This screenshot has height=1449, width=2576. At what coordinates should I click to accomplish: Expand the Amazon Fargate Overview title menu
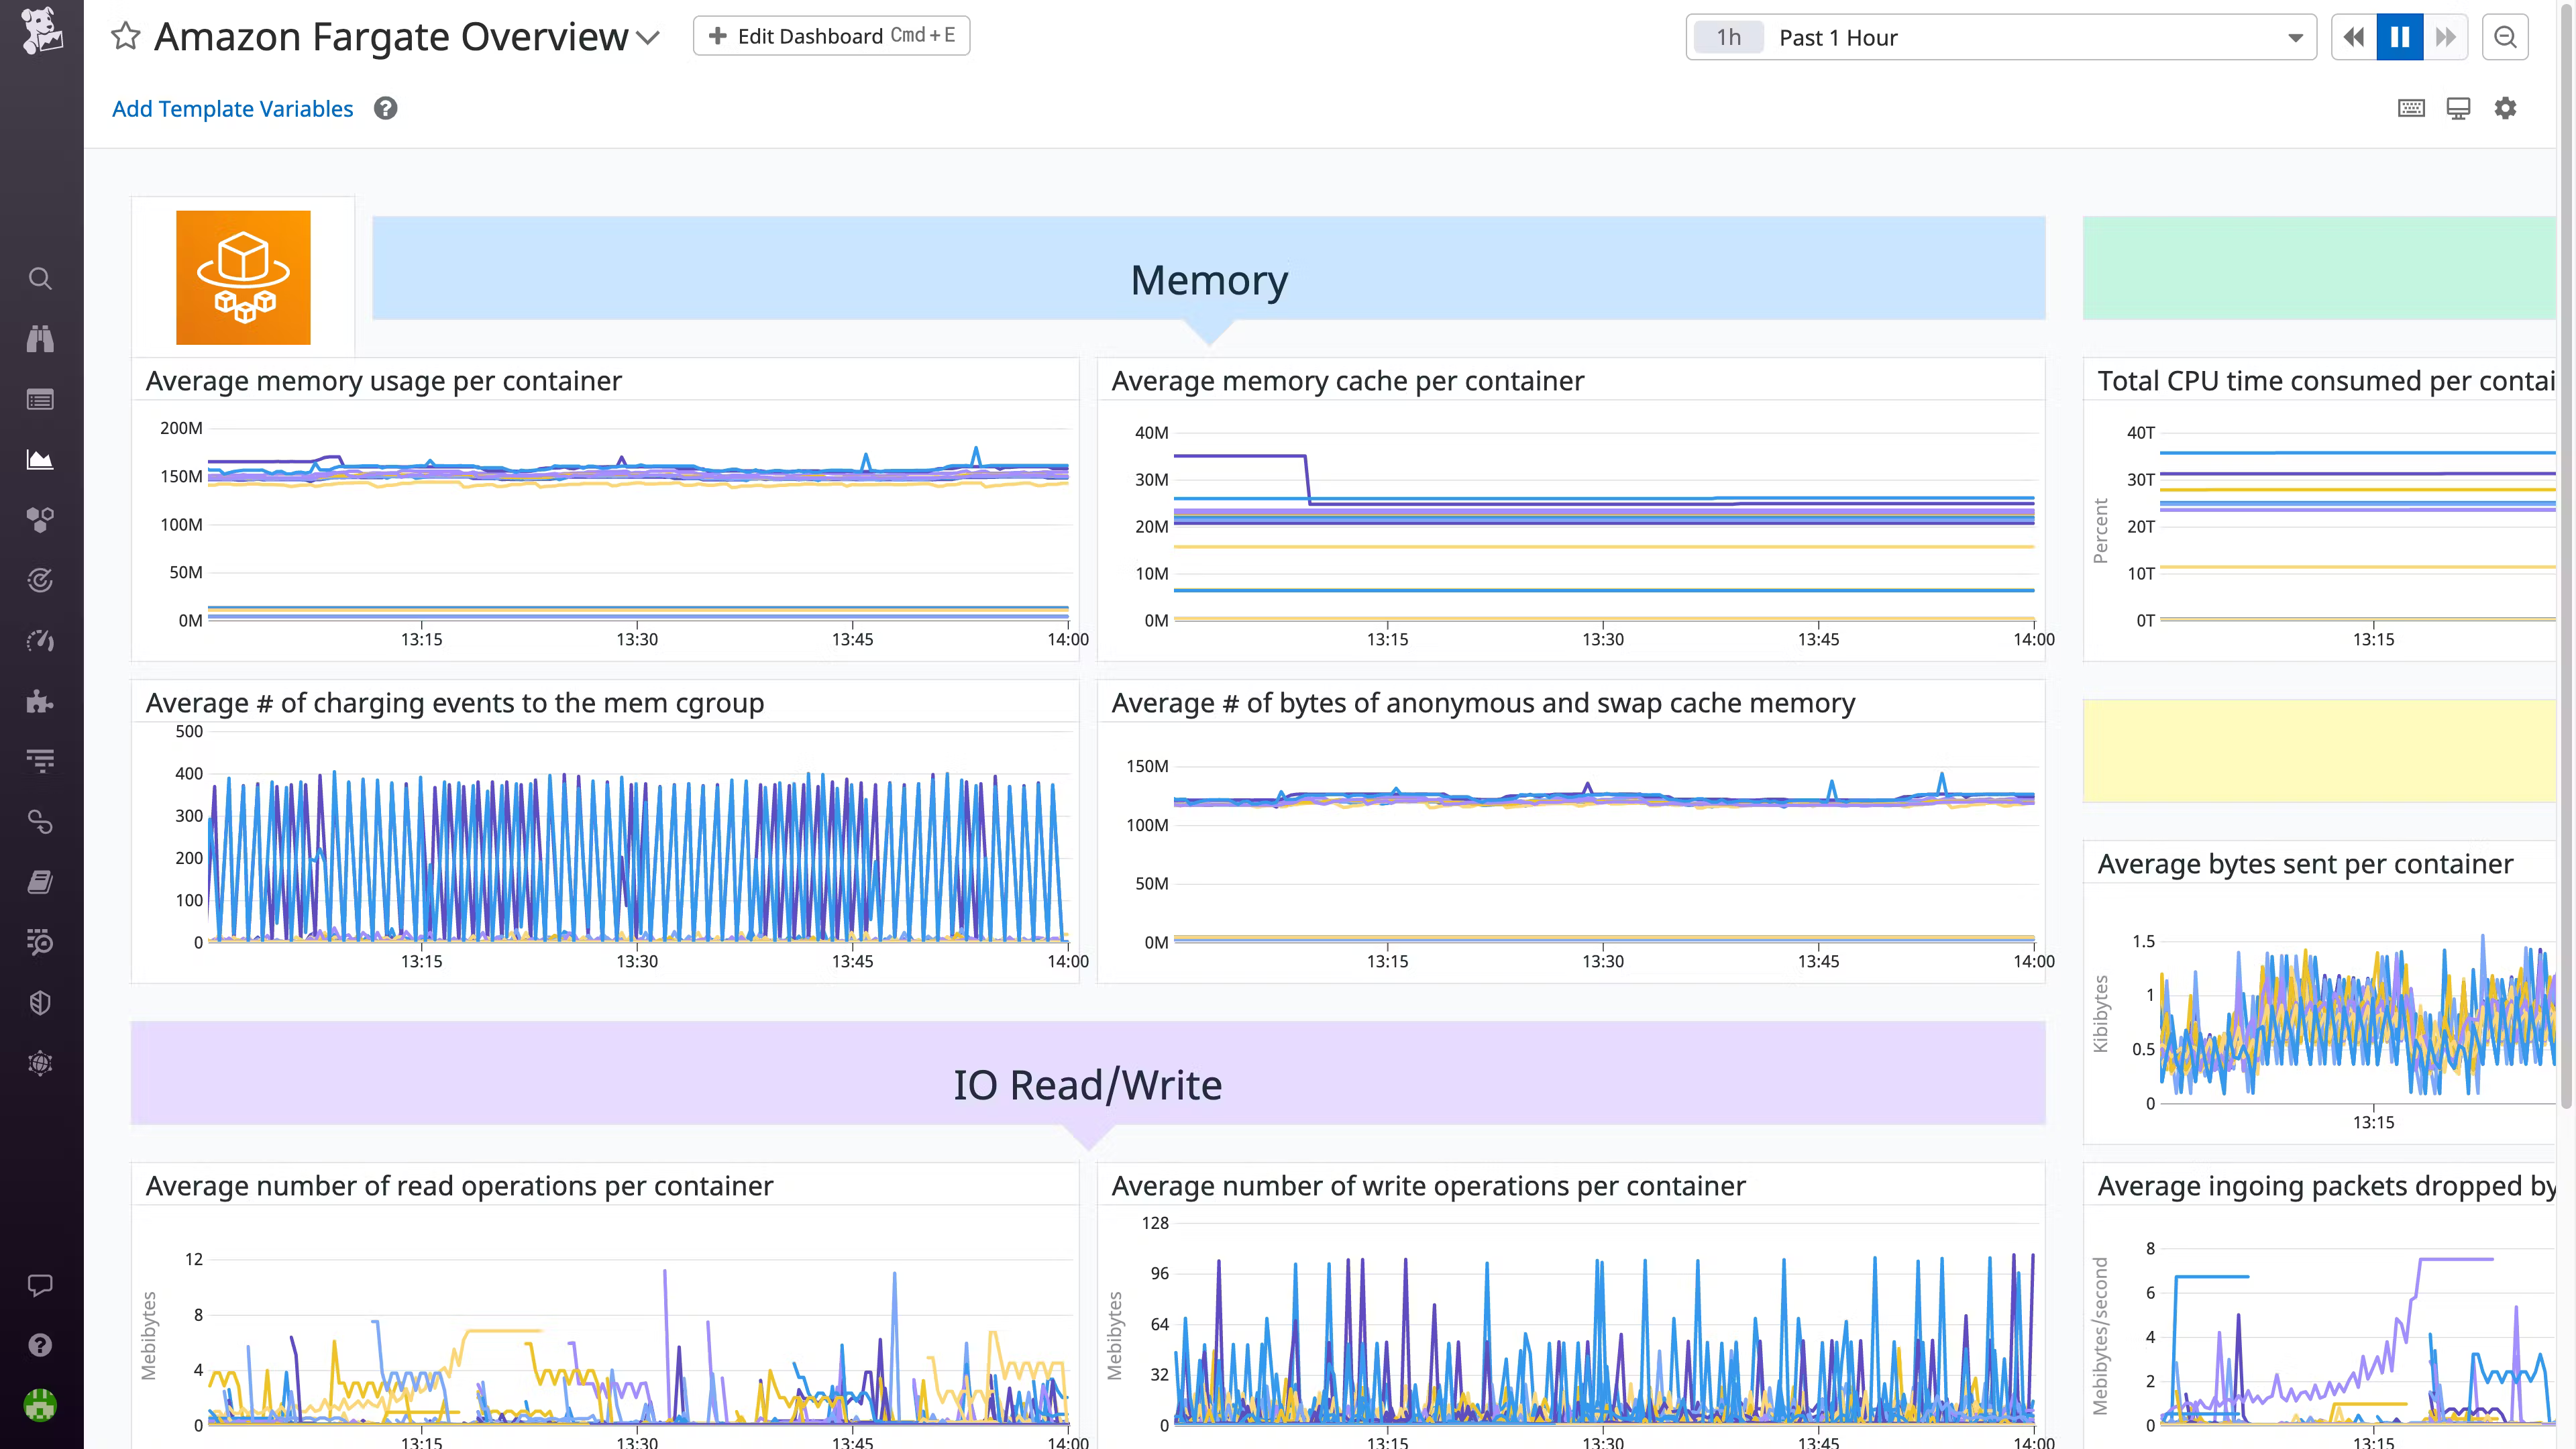[648, 36]
